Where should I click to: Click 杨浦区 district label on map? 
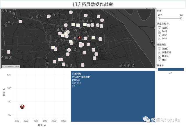coord(87,21)
